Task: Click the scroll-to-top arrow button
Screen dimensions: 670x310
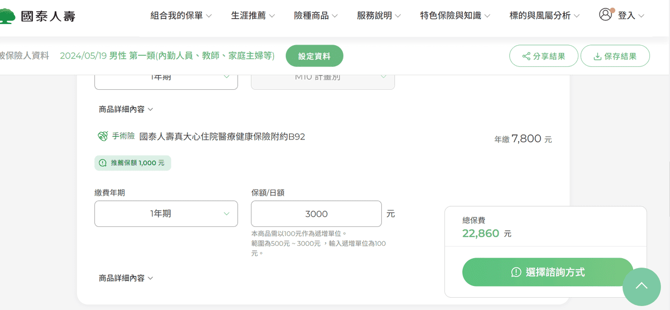Action: [642, 287]
